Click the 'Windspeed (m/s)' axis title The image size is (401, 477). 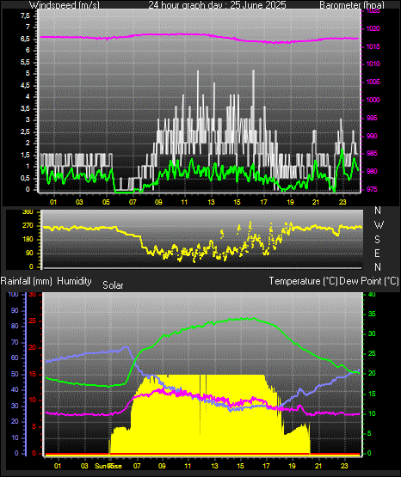click(65, 5)
